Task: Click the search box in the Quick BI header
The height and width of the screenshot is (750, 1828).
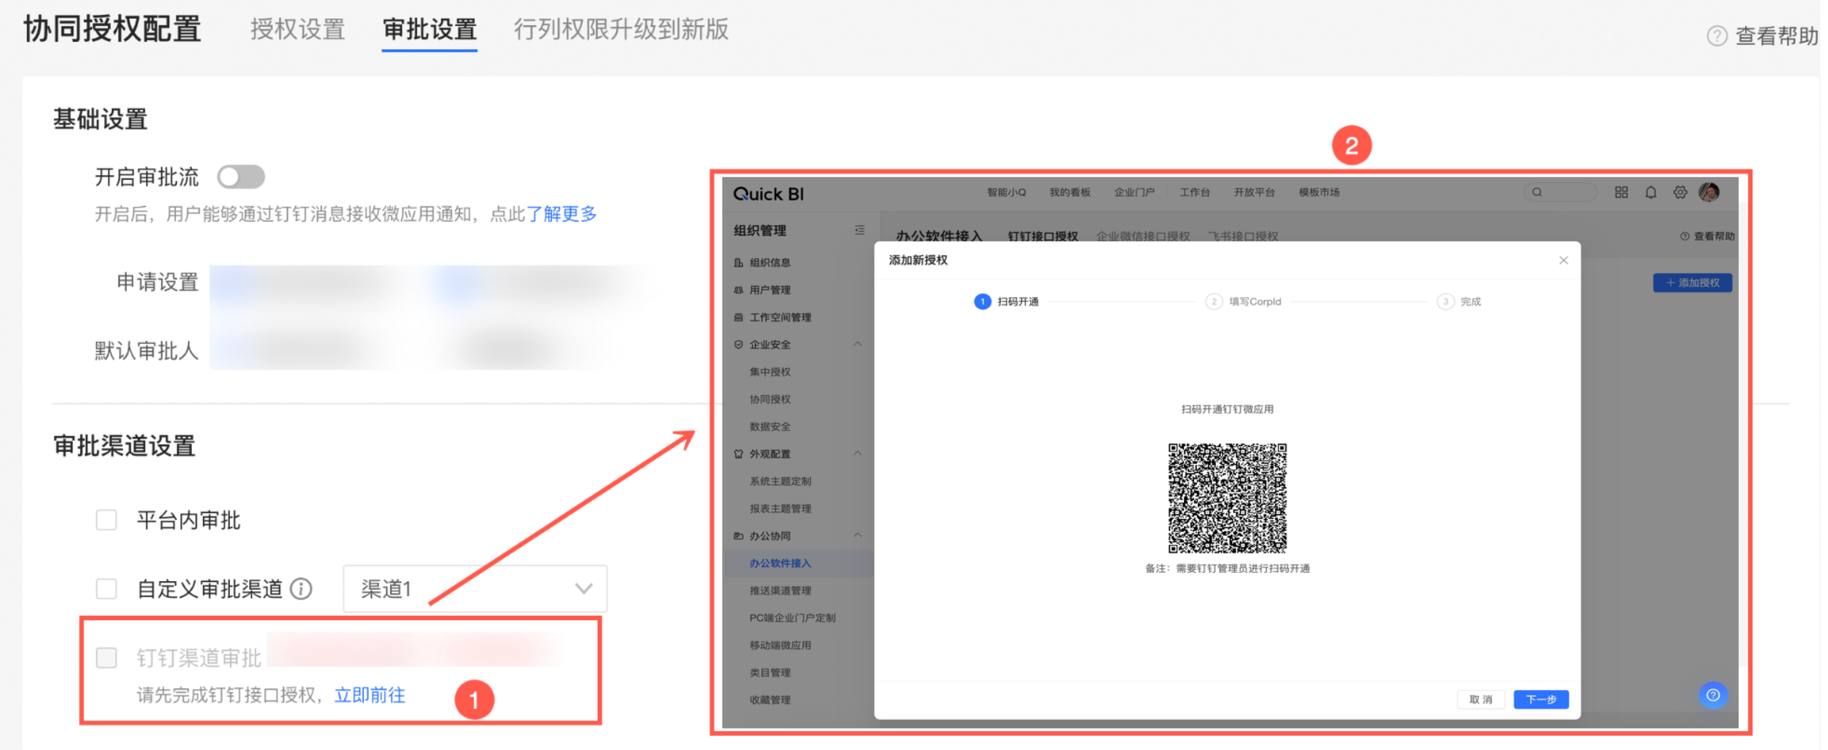Action: pyautogui.click(x=1560, y=192)
